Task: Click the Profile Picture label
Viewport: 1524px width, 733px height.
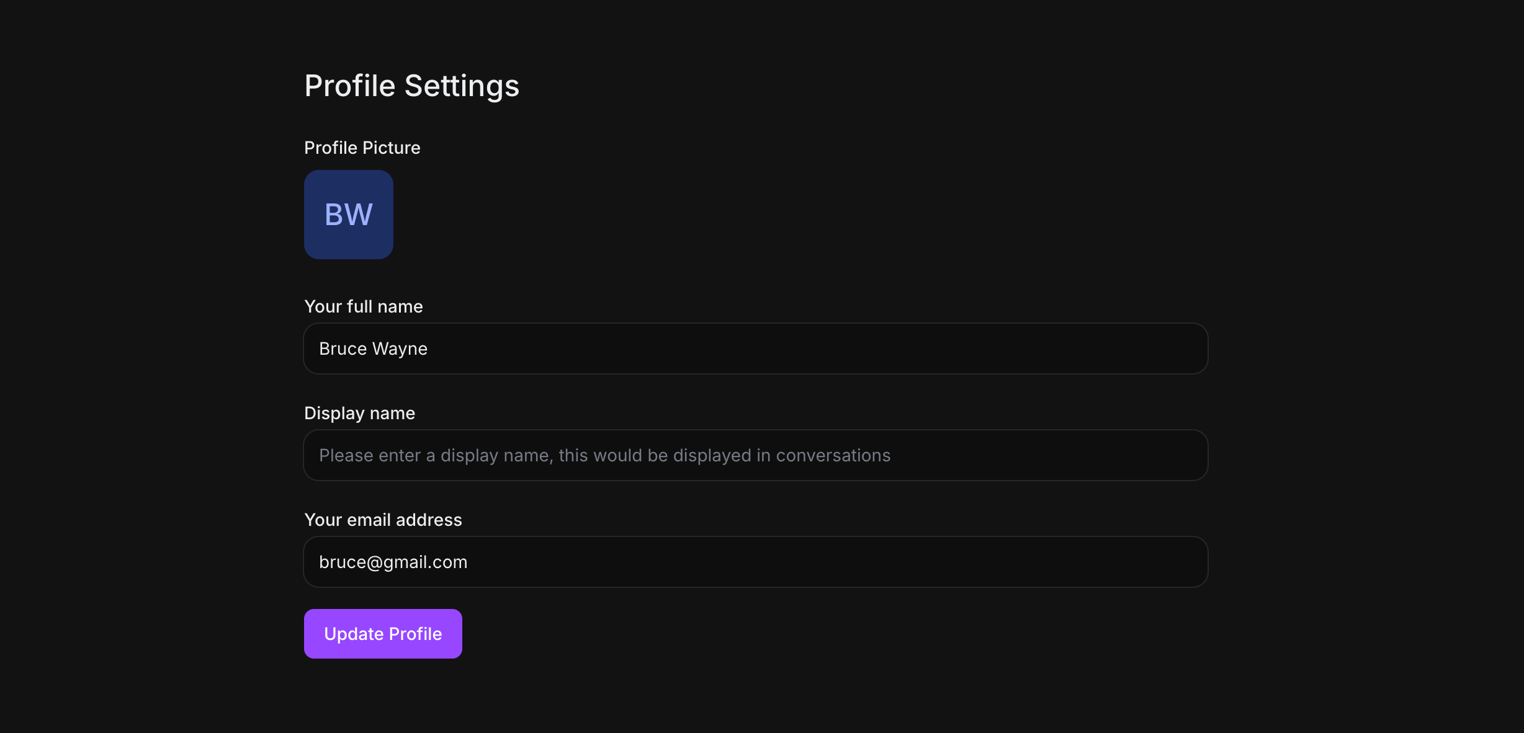Action: click(362, 148)
